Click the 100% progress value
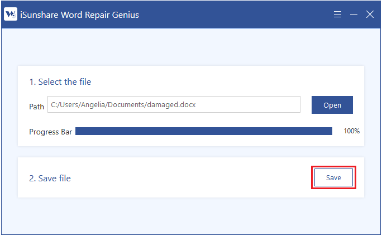 tap(351, 131)
